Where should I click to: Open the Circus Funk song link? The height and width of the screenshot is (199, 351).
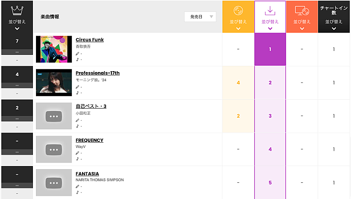pos(90,40)
